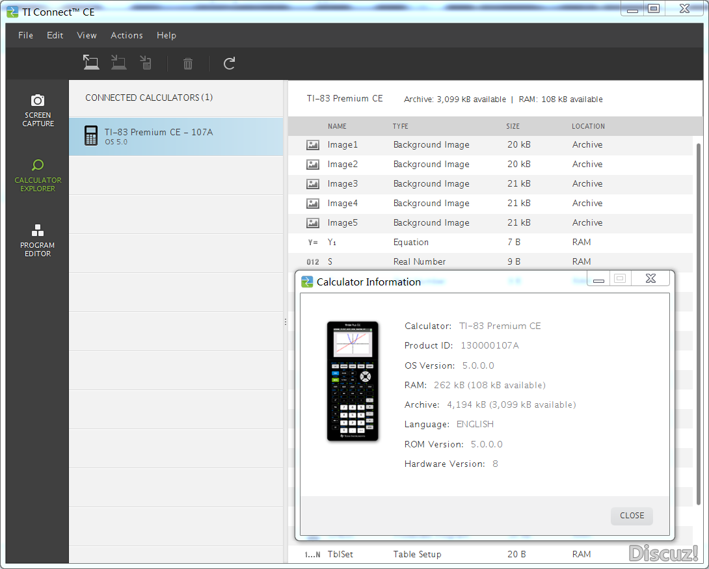This screenshot has width=709, height=569.
Task: Click the Image4 picture icon
Action: (x=312, y=204)
